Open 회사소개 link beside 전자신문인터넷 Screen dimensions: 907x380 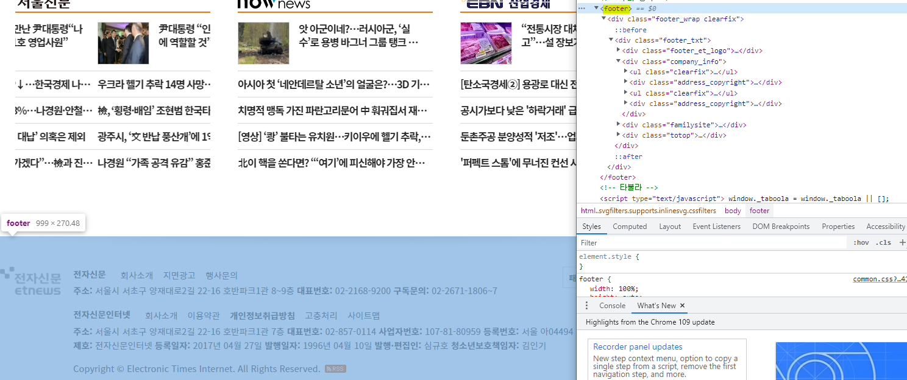tap(161, 315)
